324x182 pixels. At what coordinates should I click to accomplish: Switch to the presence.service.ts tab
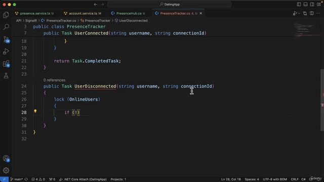pyautogui.click(x=34, y=14)
